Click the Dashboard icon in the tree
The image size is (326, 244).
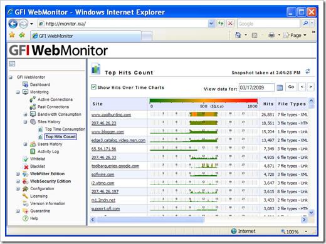[25, 84]
